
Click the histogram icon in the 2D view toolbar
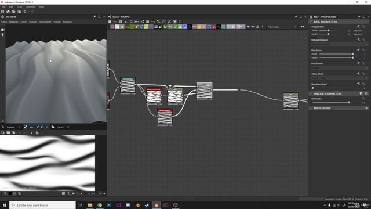click(x=37, y=133)
